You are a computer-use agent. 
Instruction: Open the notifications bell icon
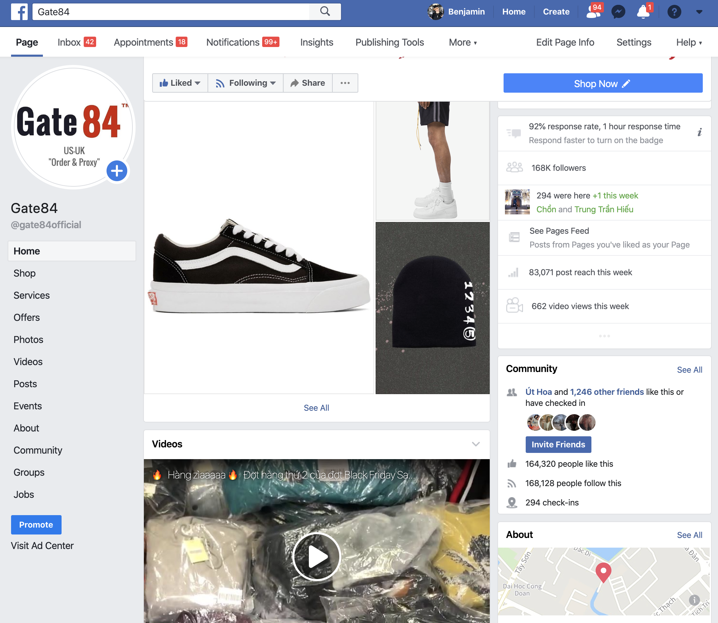643,12
